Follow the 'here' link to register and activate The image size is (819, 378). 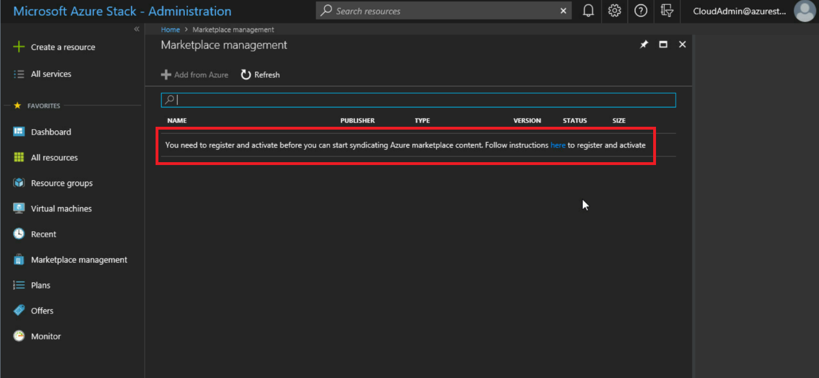558,145
